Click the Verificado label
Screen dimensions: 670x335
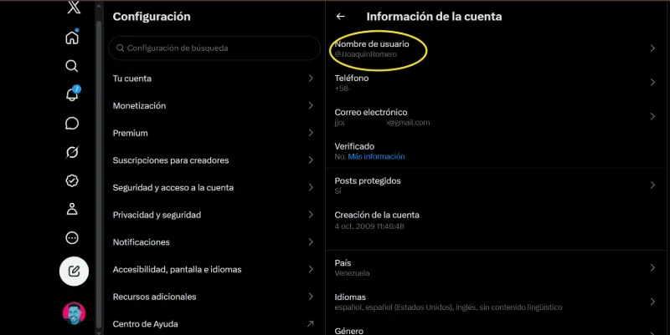pyautogui.click(x=354, y=146)
